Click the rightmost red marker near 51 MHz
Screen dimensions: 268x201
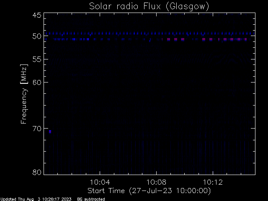point(246,39)
